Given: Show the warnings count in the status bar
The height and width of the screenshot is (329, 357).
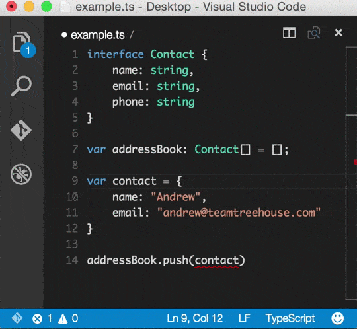Looking at the screenshot, I should [68, 318].
